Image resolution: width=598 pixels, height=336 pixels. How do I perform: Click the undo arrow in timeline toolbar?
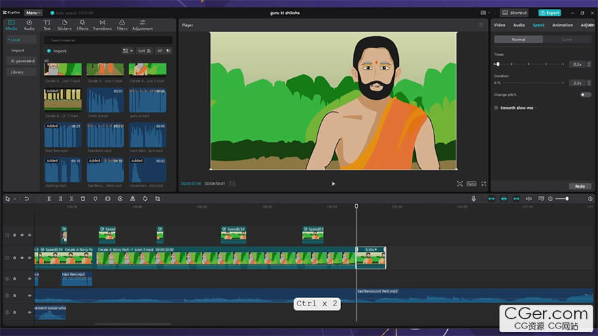click(x=27, y=199)
